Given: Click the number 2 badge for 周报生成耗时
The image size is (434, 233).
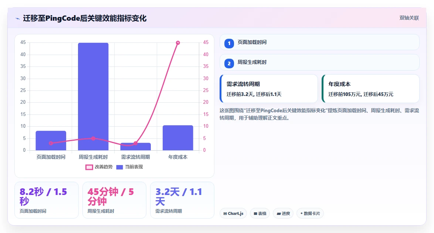Looking at the screenshot, I should coord(229,64).
